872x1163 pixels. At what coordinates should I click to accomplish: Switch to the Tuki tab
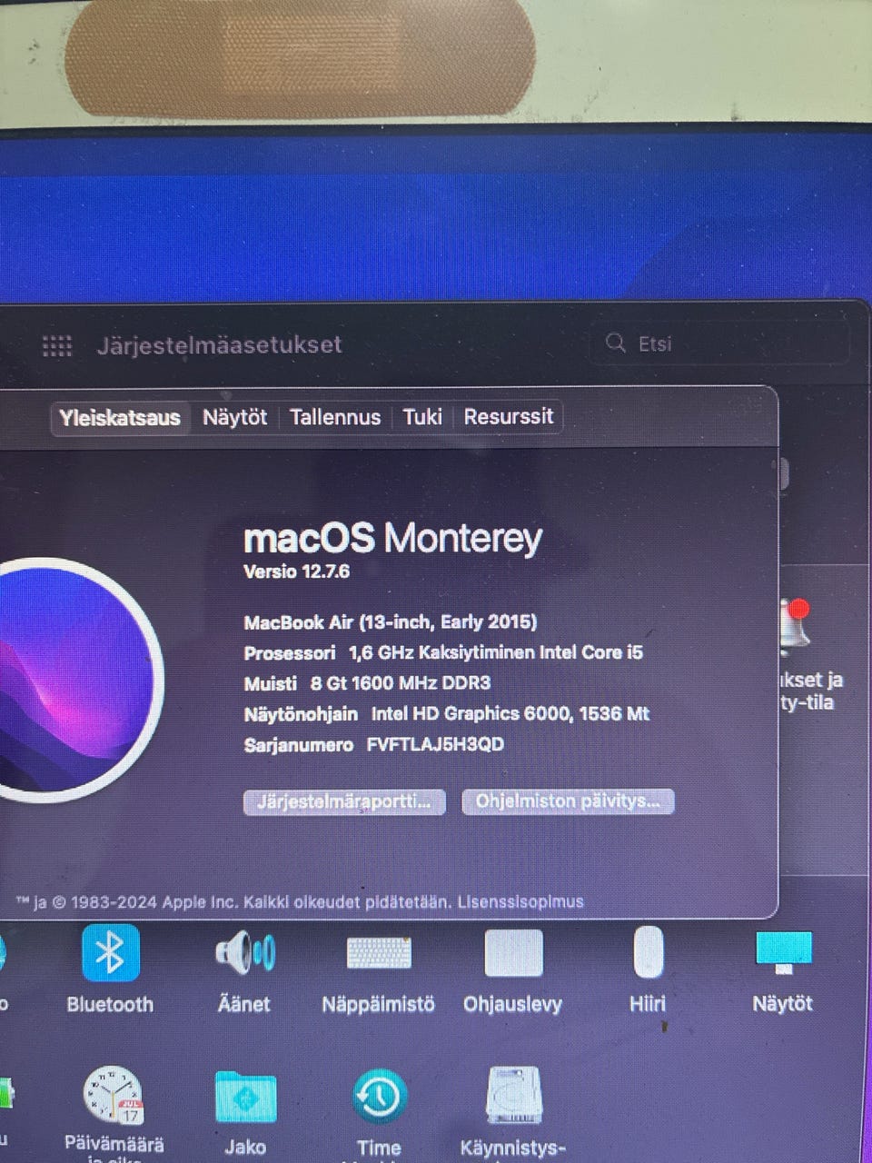[x=422, y=417]
